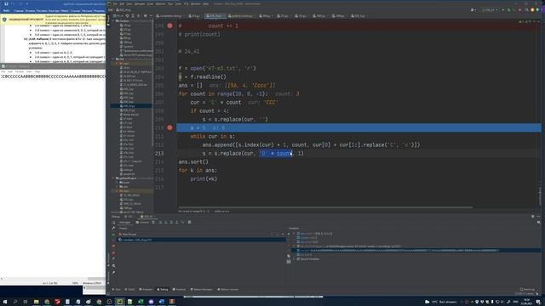Open debug tool window settings gear

(533, 216)
